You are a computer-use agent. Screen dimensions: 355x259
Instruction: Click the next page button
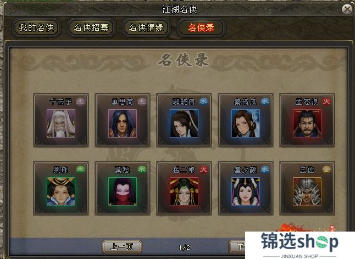[237, 246]
